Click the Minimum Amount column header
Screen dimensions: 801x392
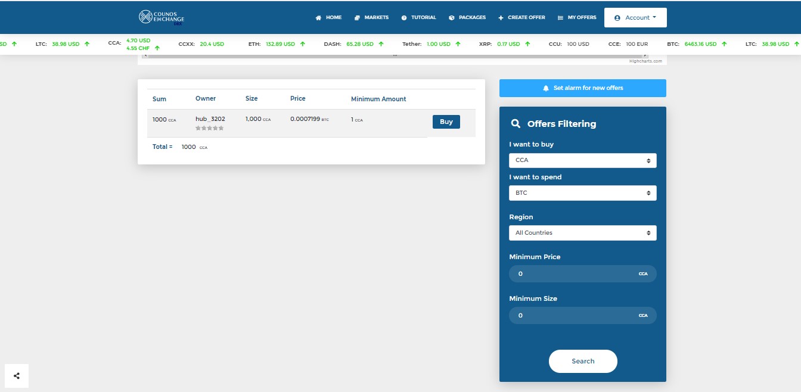click(378, 99)
